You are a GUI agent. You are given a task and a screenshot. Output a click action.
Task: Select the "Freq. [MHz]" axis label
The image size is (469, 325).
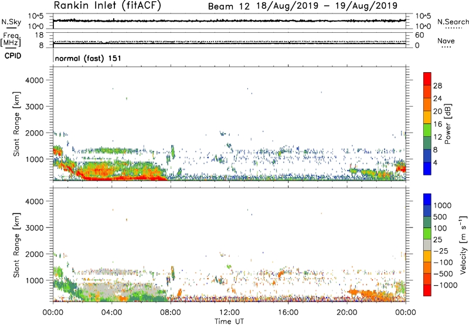tap(11, 40)
